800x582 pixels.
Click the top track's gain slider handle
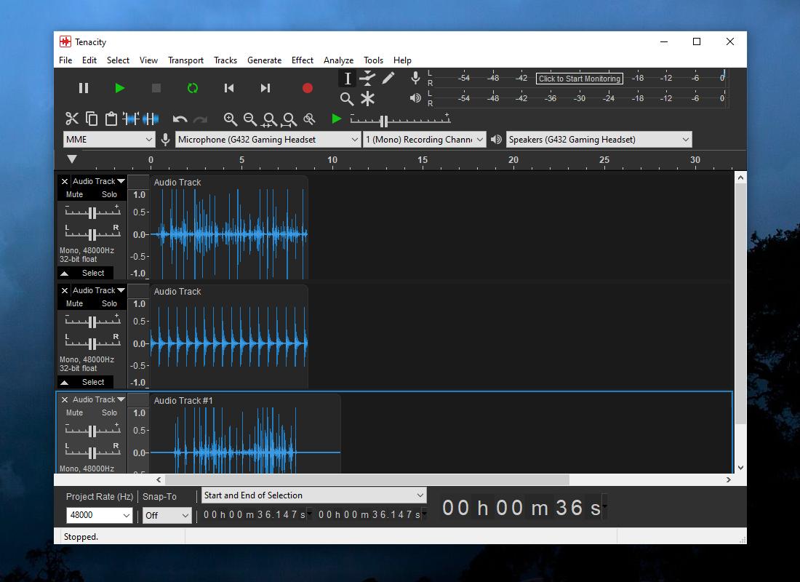92,213
